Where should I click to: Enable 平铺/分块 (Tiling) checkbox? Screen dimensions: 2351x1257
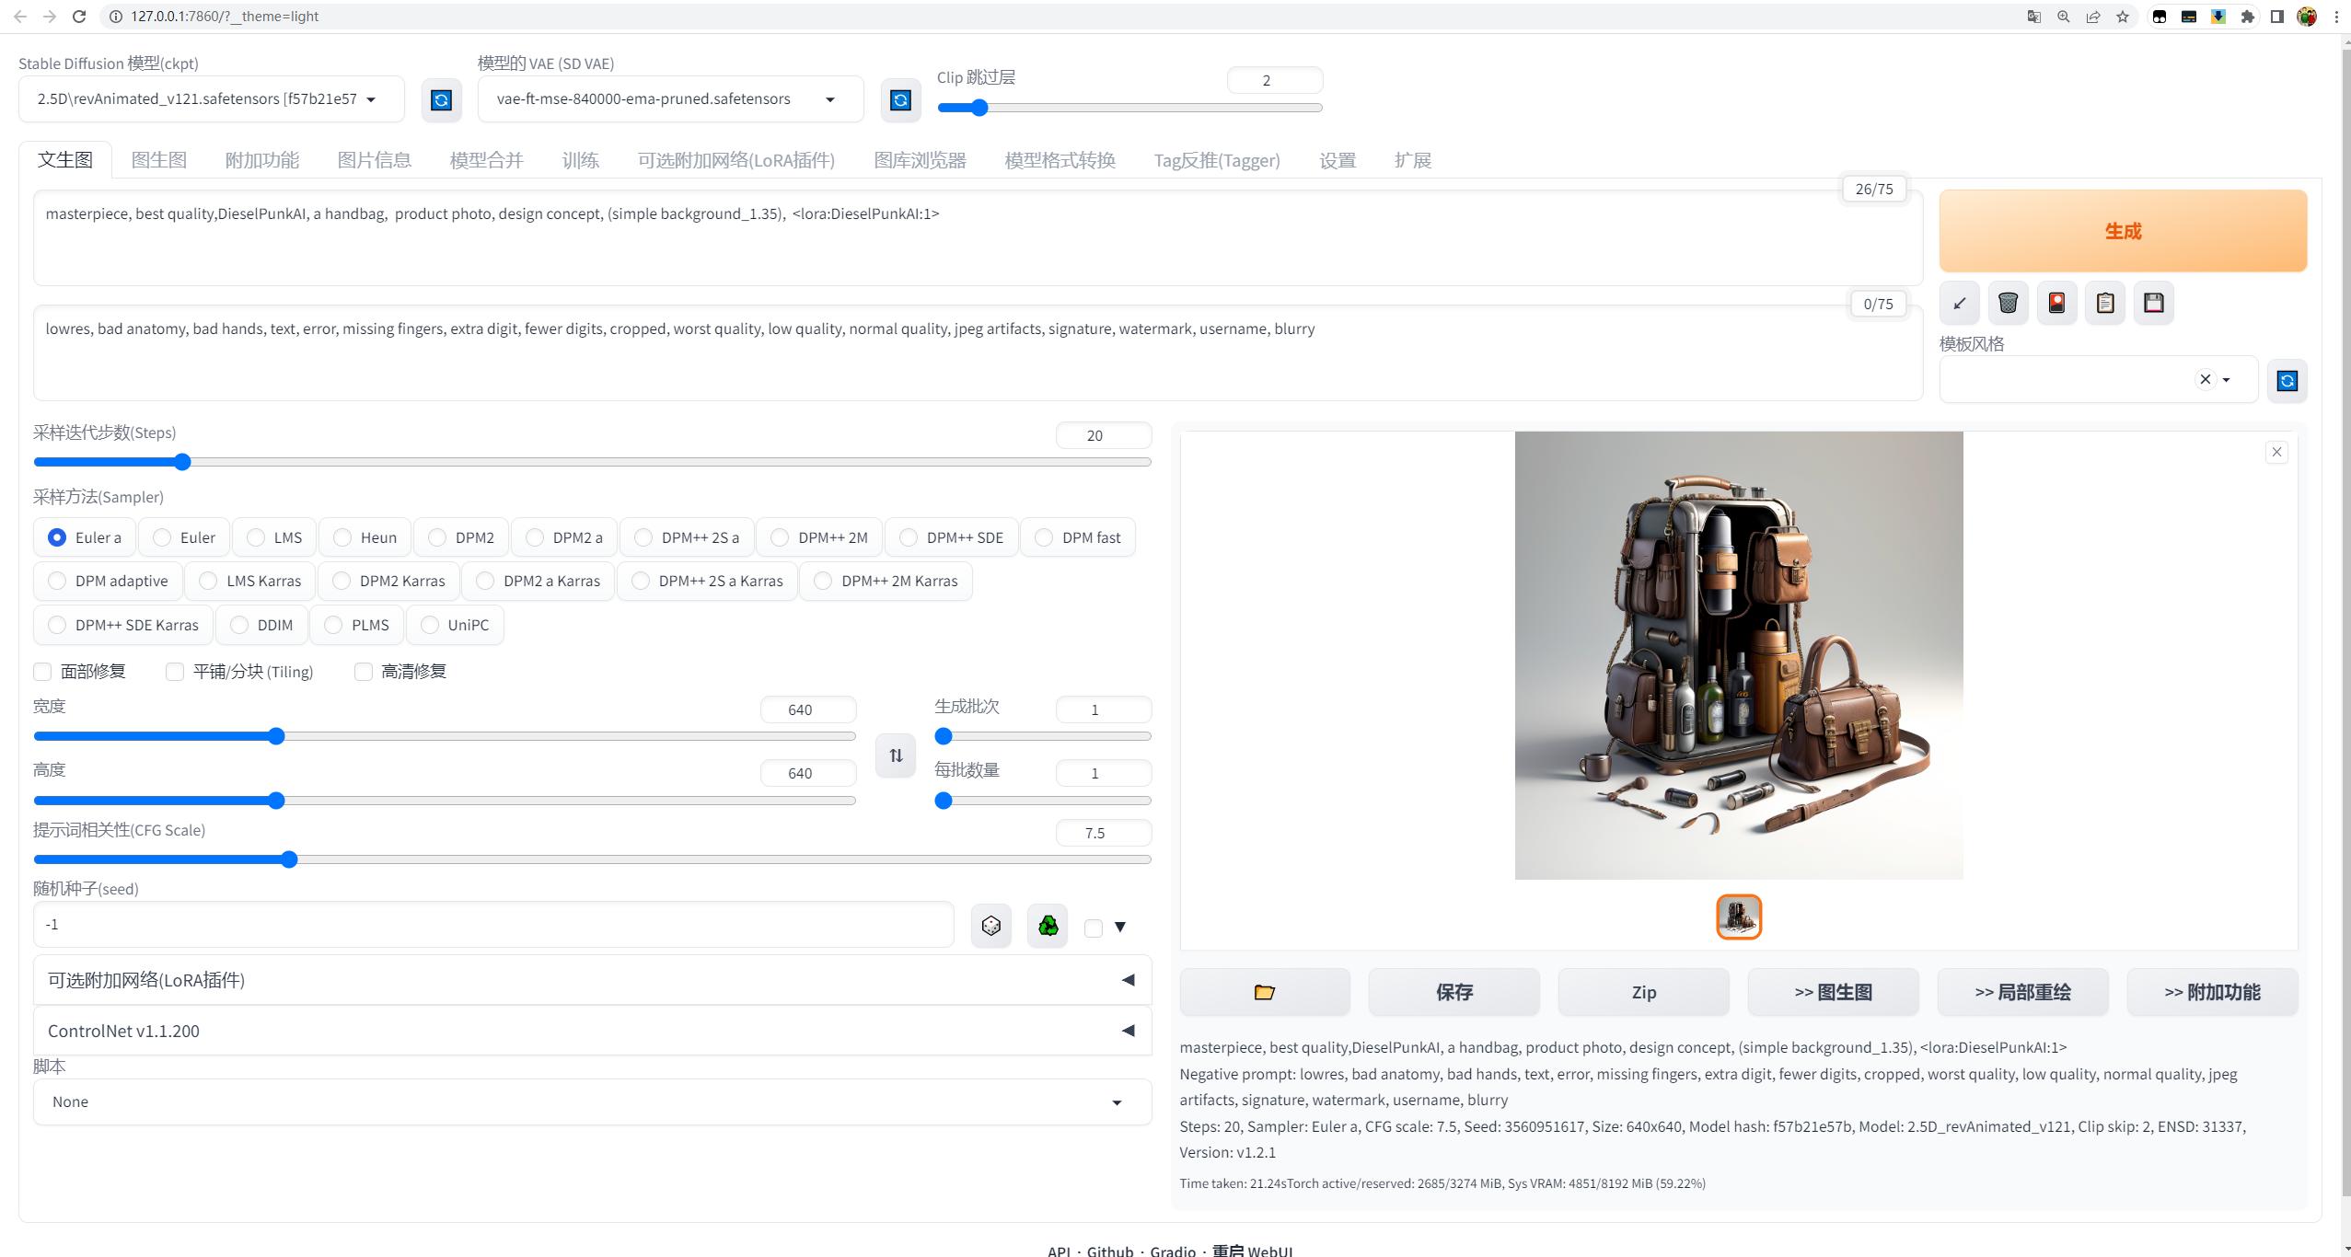click(x=175, y=672)
